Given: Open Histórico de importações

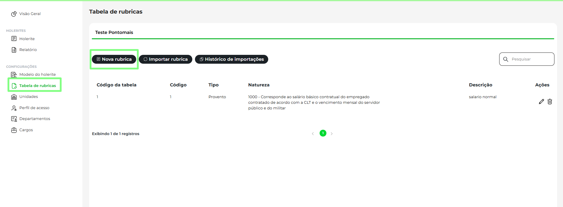Looking at the screenshot, I should (x=232, y=59).
